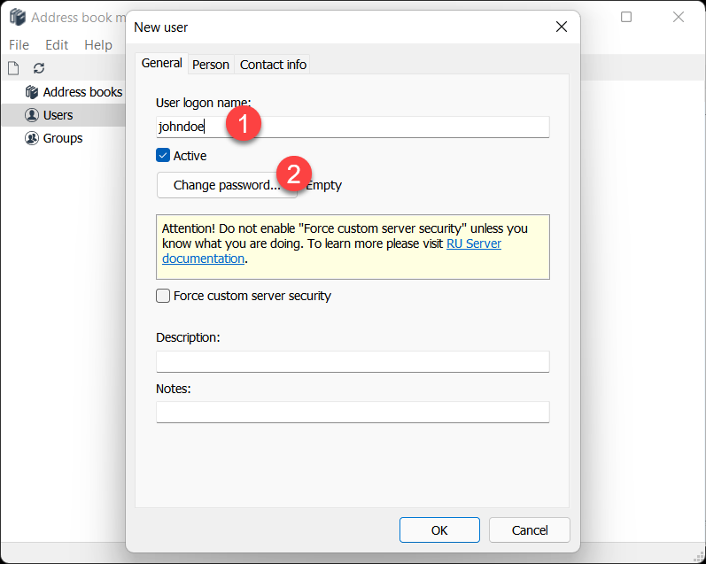Click into the Description text field
This screenshot has height=564, width=706.
(353, 361)
